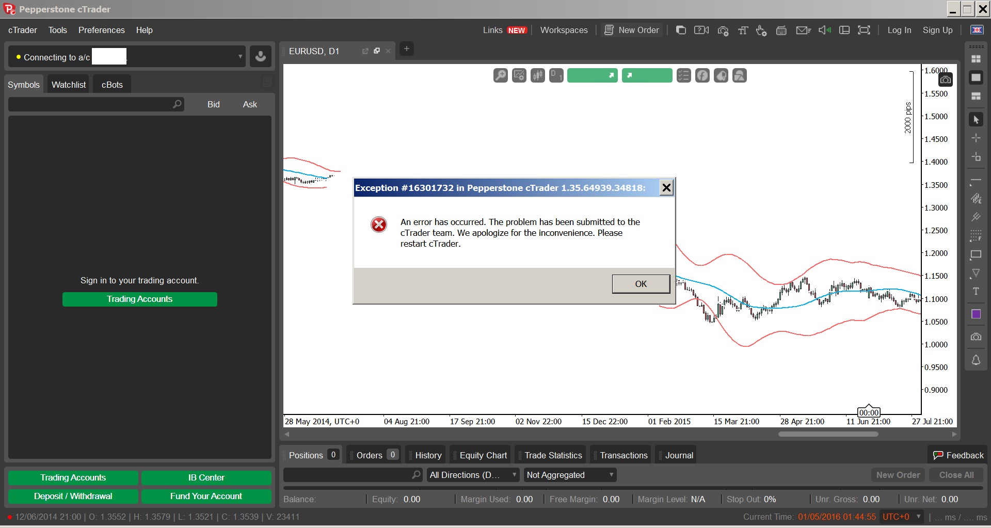
Task: Close the exception dialog with X
Action: [x=666, y=188]
